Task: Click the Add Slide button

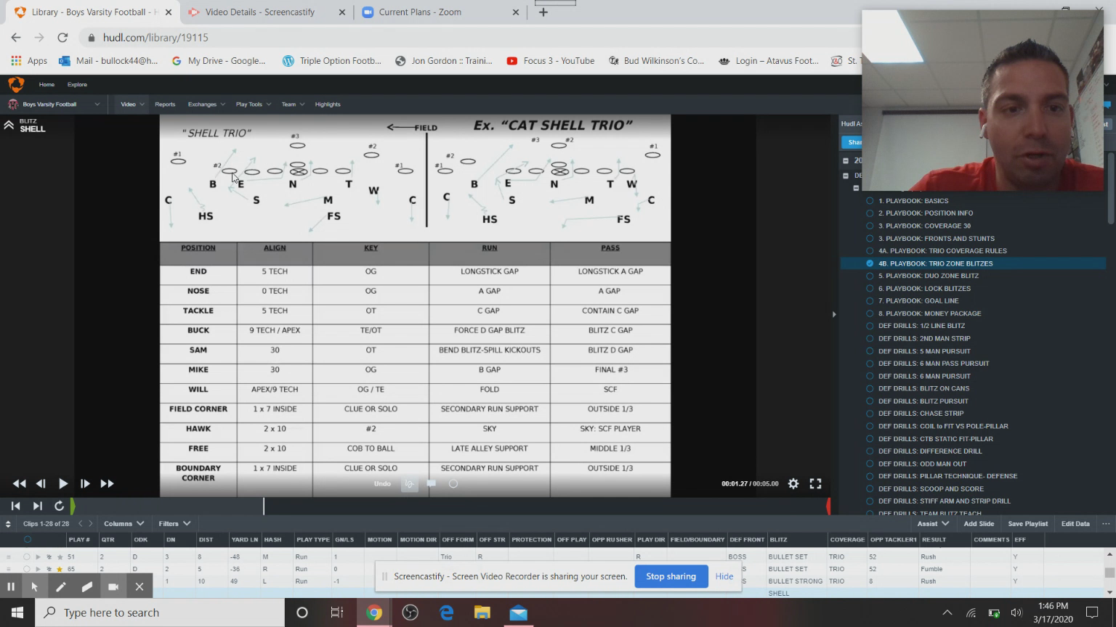Action: [x=979, y=523]
